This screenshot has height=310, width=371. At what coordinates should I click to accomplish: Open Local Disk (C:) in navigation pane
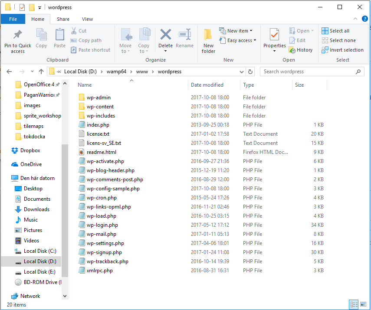[36, 251]
